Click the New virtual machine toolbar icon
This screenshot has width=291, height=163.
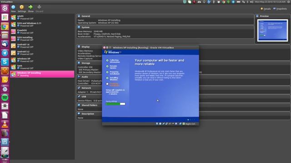(13, 9)
